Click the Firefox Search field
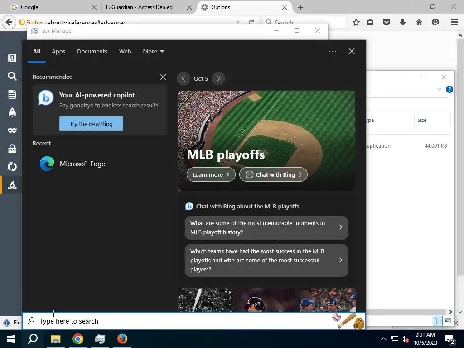 tap(304, 22)
